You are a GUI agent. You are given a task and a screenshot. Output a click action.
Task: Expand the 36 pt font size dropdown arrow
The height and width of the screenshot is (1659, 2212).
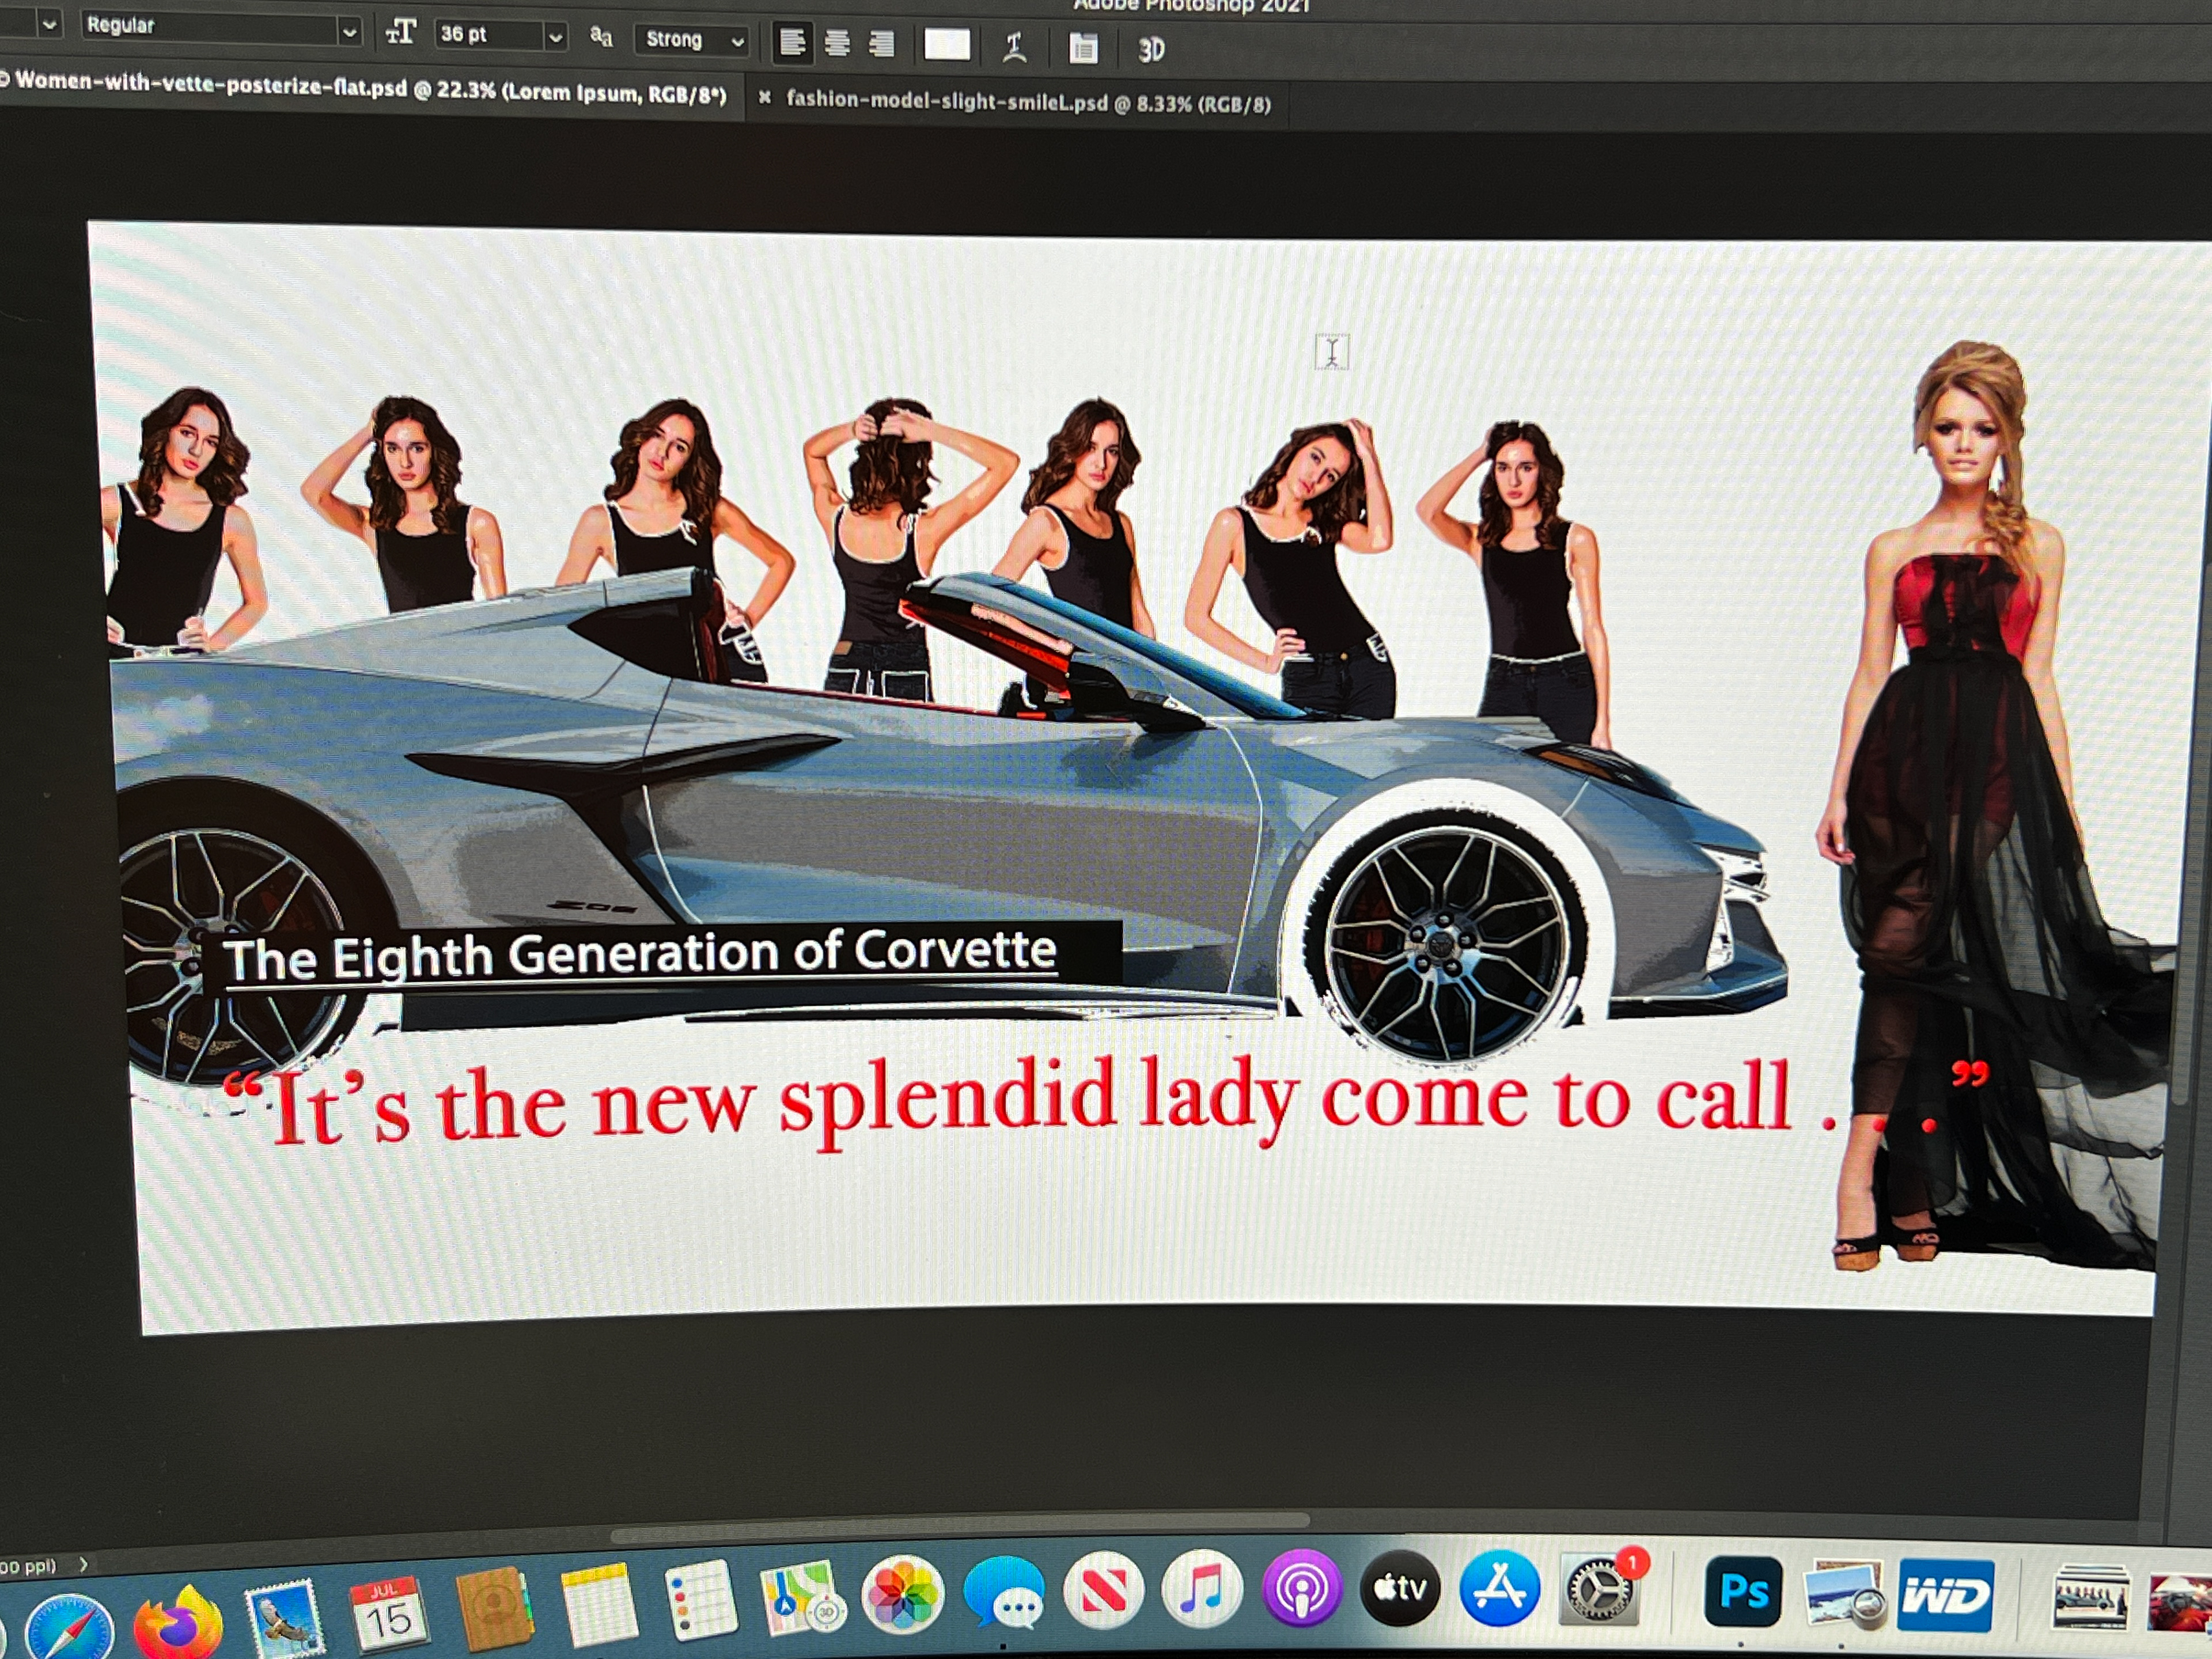click(x=555, y=37)
